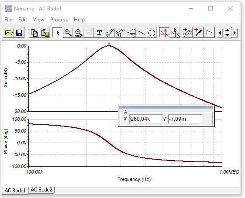Viewport: 245px width, 198px height.
Task: Click the cursor A x value field
Action: [146, 119]
